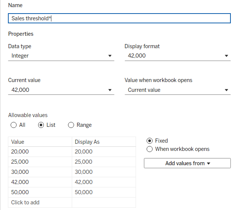
Task: Select the All allowable values option
Action: tap(14, 125)
